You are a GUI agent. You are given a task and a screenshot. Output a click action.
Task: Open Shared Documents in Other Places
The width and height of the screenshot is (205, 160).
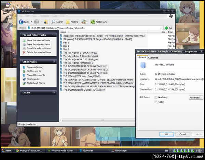pos(36,75)
